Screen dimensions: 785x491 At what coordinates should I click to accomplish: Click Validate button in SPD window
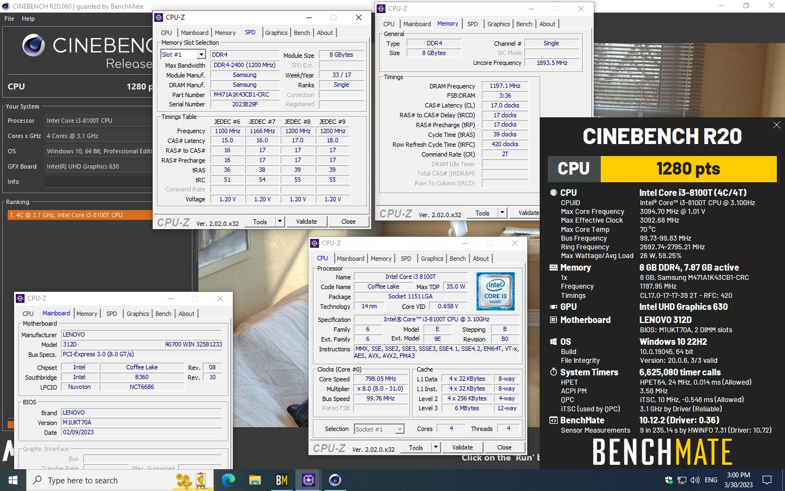tap(306, 221)
